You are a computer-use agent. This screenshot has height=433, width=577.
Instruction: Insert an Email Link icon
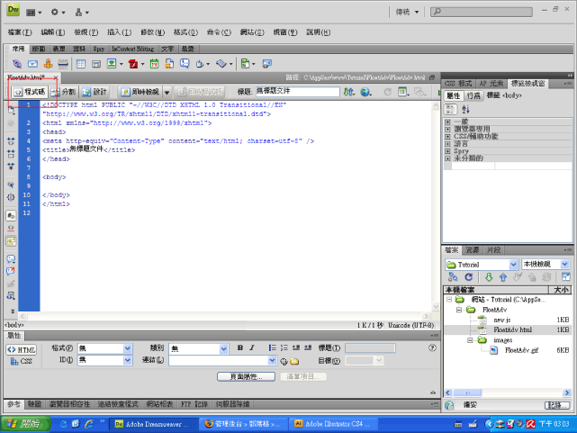coord(32,64)
